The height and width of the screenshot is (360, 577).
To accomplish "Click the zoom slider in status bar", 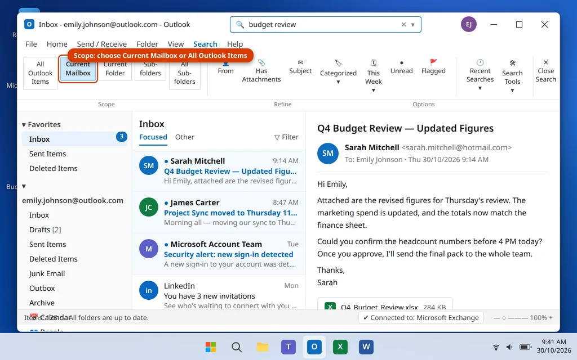I will pyautogui.click(x=511, y=318).
